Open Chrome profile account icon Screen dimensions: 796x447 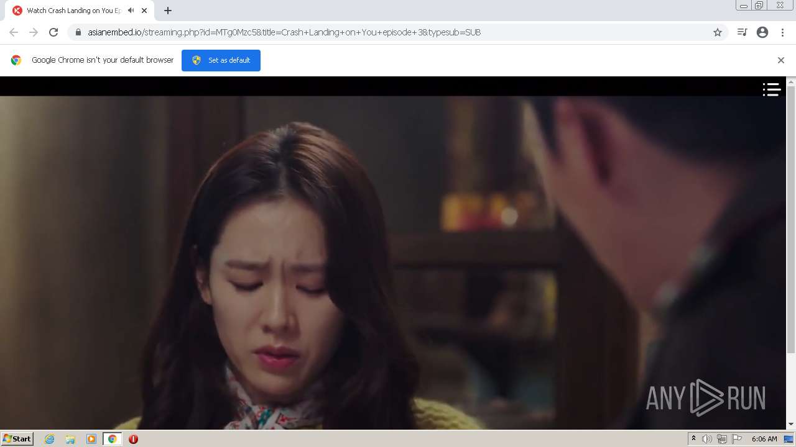tap(762, 32)
